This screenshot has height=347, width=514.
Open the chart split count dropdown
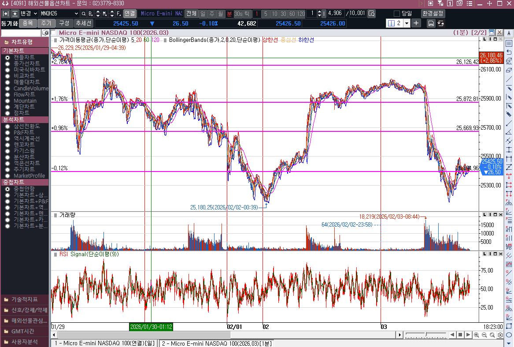406,23
